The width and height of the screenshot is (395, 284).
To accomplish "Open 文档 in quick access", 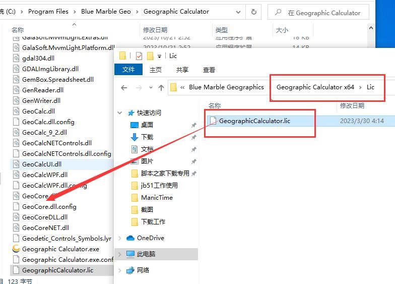I will 147,149.
